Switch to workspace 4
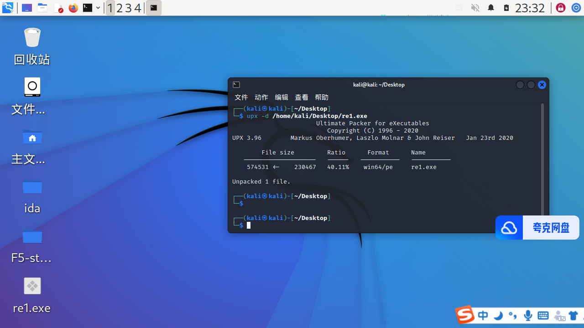The width and height of the screenshot is (584, 328). [x=137, y=8]
